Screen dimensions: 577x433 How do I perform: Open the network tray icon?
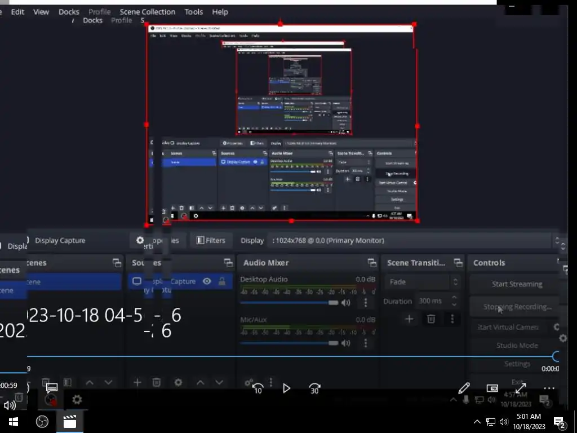(491, 422)
